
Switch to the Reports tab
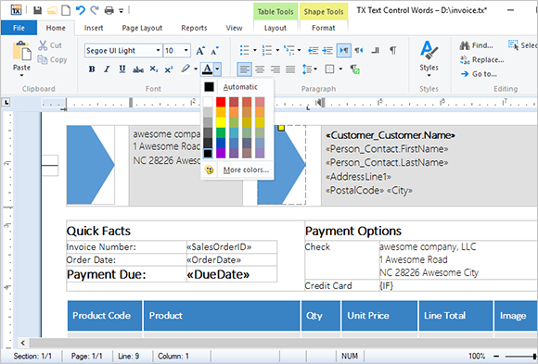click(194, 28)
